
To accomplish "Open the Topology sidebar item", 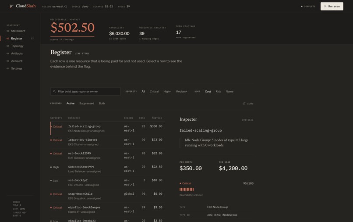I will tap(17, 46).
